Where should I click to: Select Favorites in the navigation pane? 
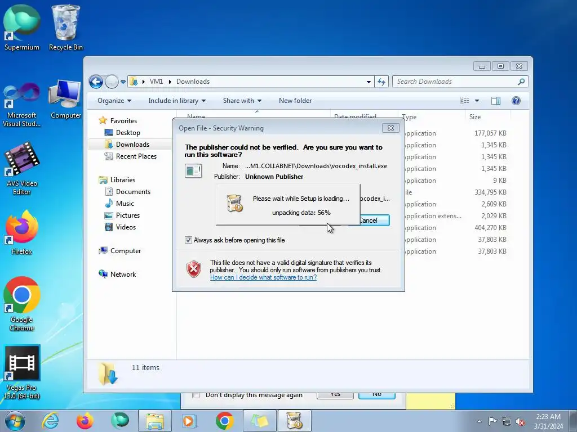(x=123, y=121)
